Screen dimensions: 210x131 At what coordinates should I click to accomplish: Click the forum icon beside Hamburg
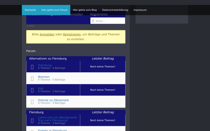32,67
